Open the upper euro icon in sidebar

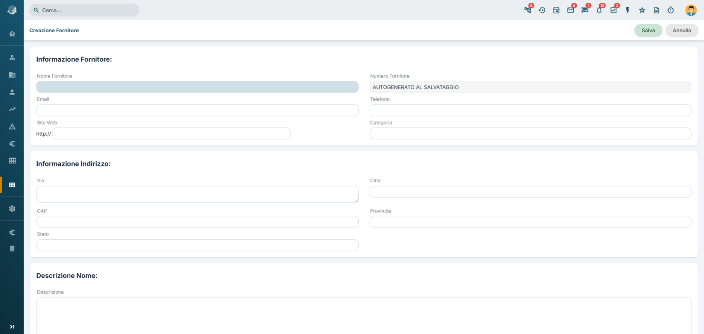(12, 143)
